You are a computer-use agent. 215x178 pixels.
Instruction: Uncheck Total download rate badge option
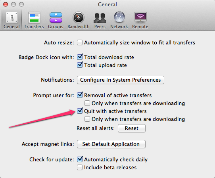coord(80,57)
